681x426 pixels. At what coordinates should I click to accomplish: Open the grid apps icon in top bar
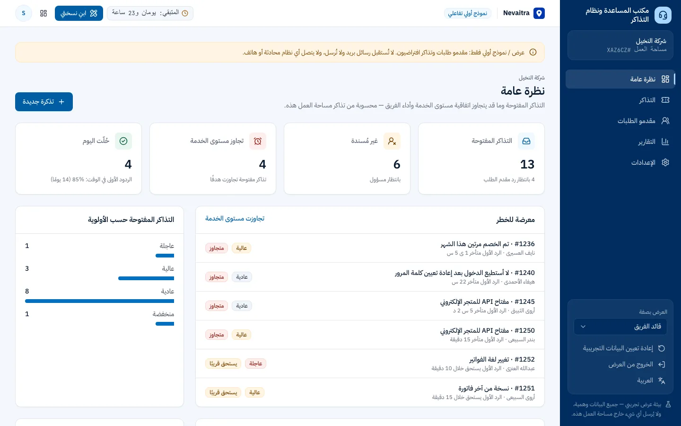(44, 13)
